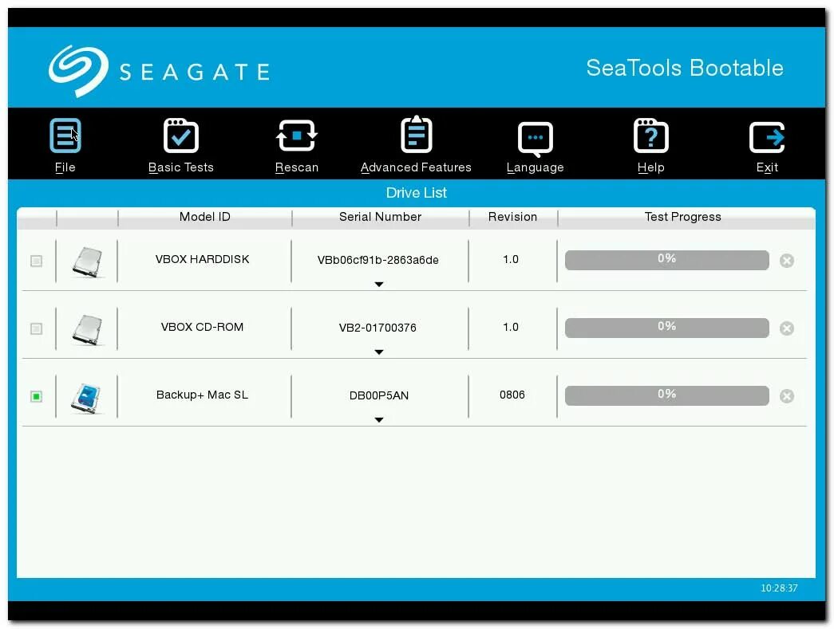Click revision 1.0 of VBOX HARDDISK
The image size is (834, 629).
[511, 259]
